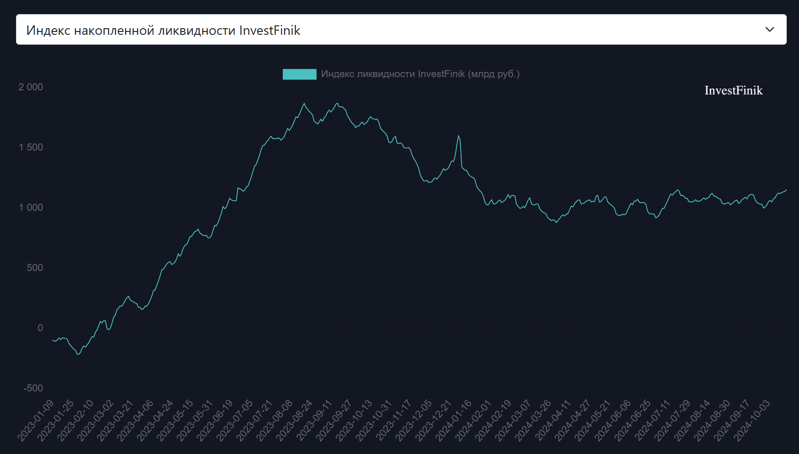Select the 2023-04-24 date label
The height and width of the screenshot is (454, 799).
tap(155, 421)
